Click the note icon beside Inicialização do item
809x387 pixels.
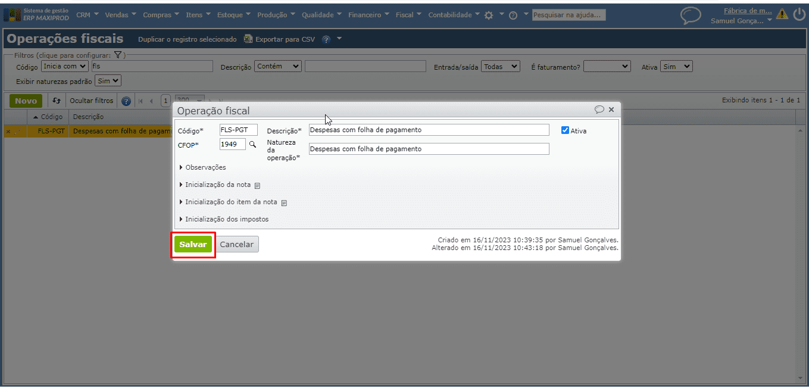(284, 203)
